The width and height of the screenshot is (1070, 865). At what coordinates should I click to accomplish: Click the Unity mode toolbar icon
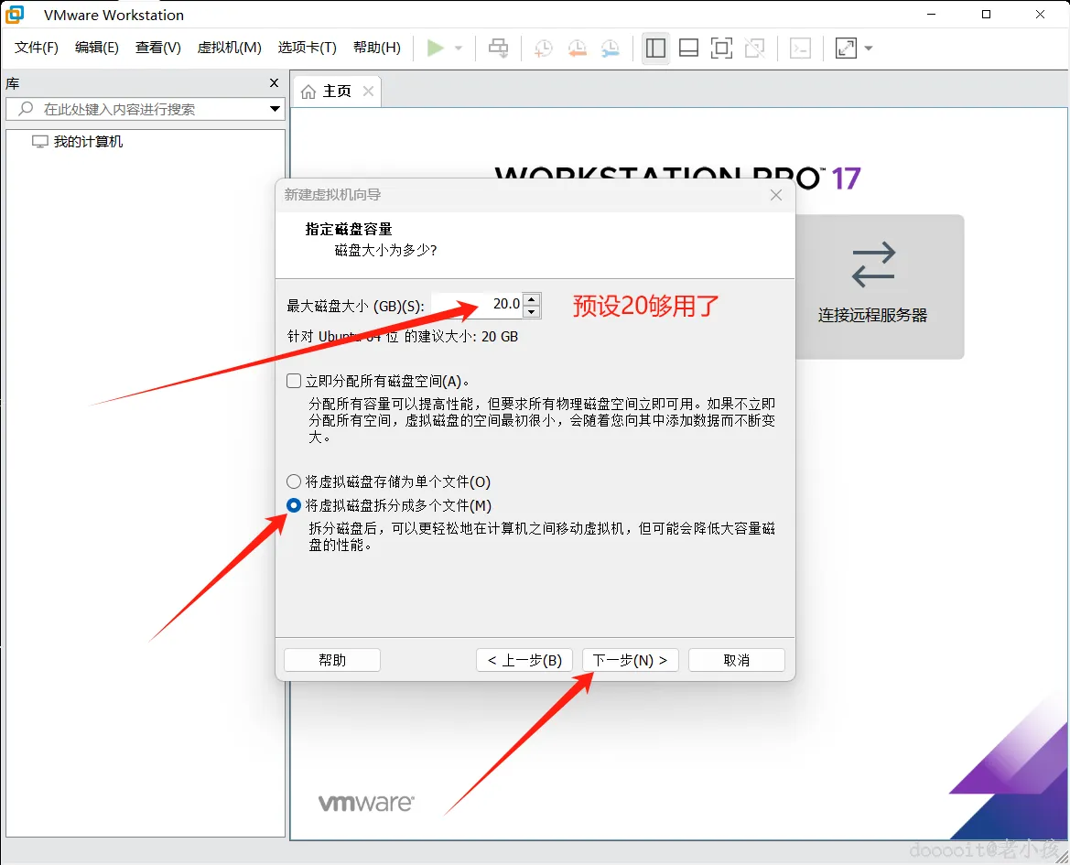tap(755, 48)
